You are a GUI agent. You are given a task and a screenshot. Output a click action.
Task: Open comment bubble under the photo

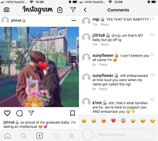[x=19, y=113]
